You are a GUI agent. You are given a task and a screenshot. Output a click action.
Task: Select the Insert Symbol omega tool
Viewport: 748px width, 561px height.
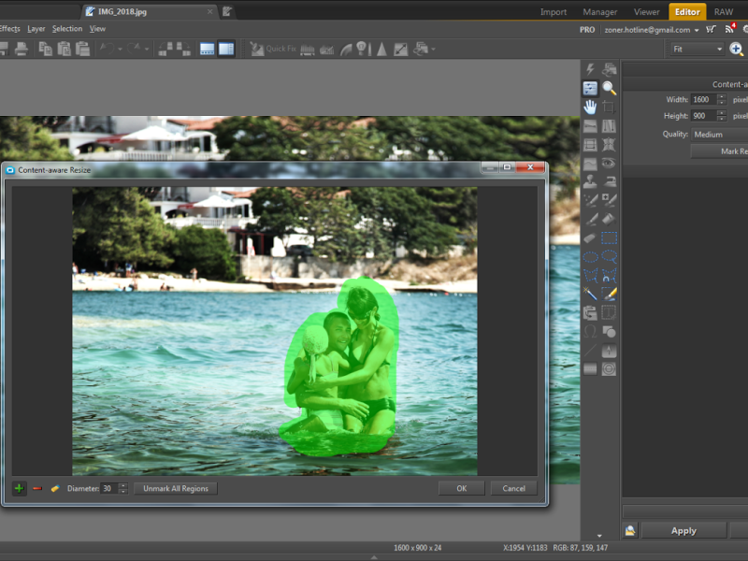[590, 331]
